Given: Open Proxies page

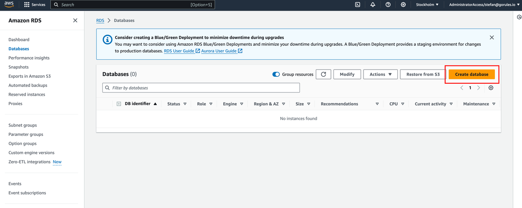Looking at the screenshot, I should [16, 104].
